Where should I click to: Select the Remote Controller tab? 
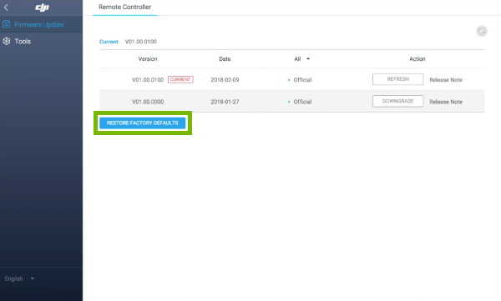(124, 7)
